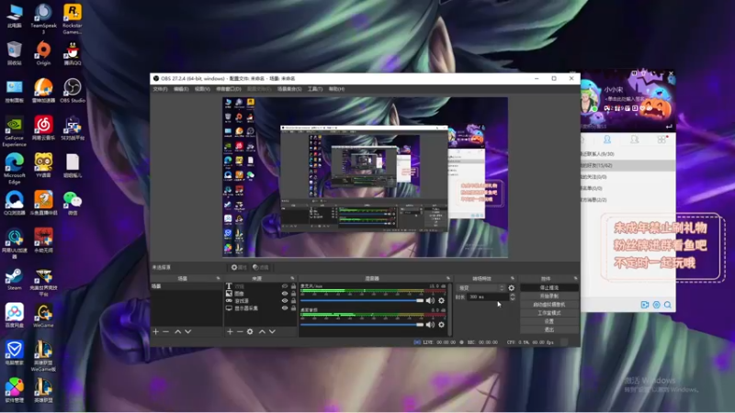
Task: Move scene up with the scenes up arrow
Action: (177, 331)
